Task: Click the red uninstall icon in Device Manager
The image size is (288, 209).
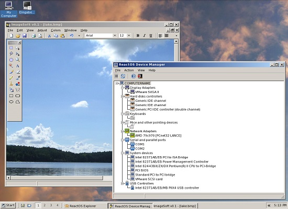Action: pyautogui.click(x=140, y=76)
